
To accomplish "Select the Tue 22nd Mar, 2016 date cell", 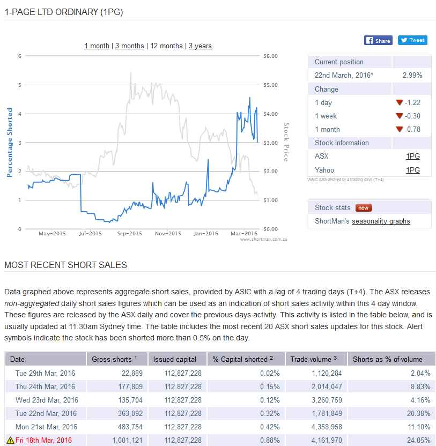I will click(46, 413).
